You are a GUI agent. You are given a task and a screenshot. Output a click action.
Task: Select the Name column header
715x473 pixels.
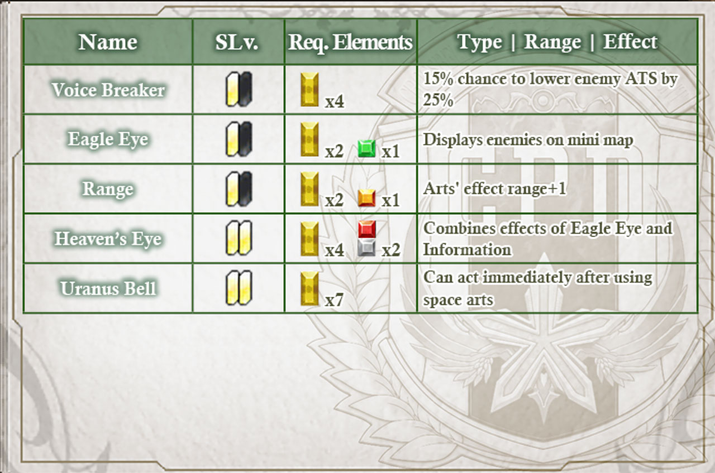click(x=108, y=42)
